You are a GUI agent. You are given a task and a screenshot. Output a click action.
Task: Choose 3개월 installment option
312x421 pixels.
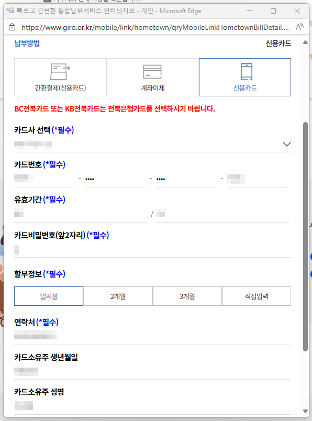click(x=187, y=296)
